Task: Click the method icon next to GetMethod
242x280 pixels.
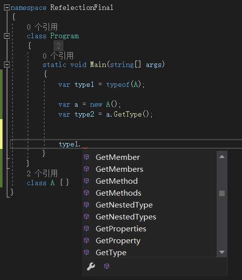Action: (x=86, y=181)
